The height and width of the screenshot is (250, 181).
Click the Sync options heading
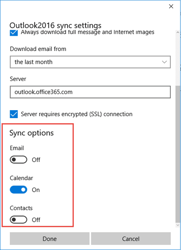tap(31, 133)
